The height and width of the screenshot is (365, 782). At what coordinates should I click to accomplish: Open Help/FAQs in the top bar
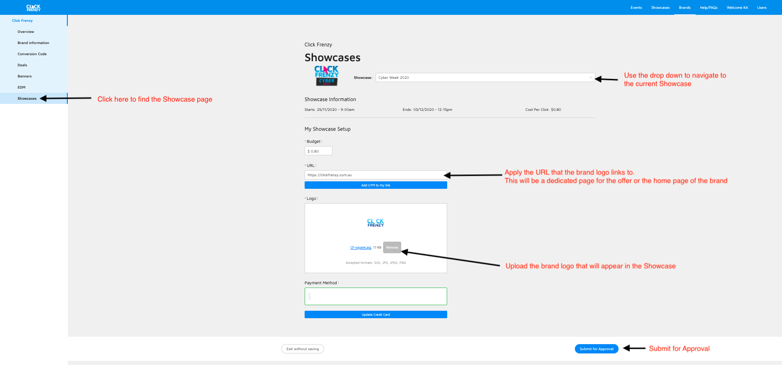pos(709,7)
